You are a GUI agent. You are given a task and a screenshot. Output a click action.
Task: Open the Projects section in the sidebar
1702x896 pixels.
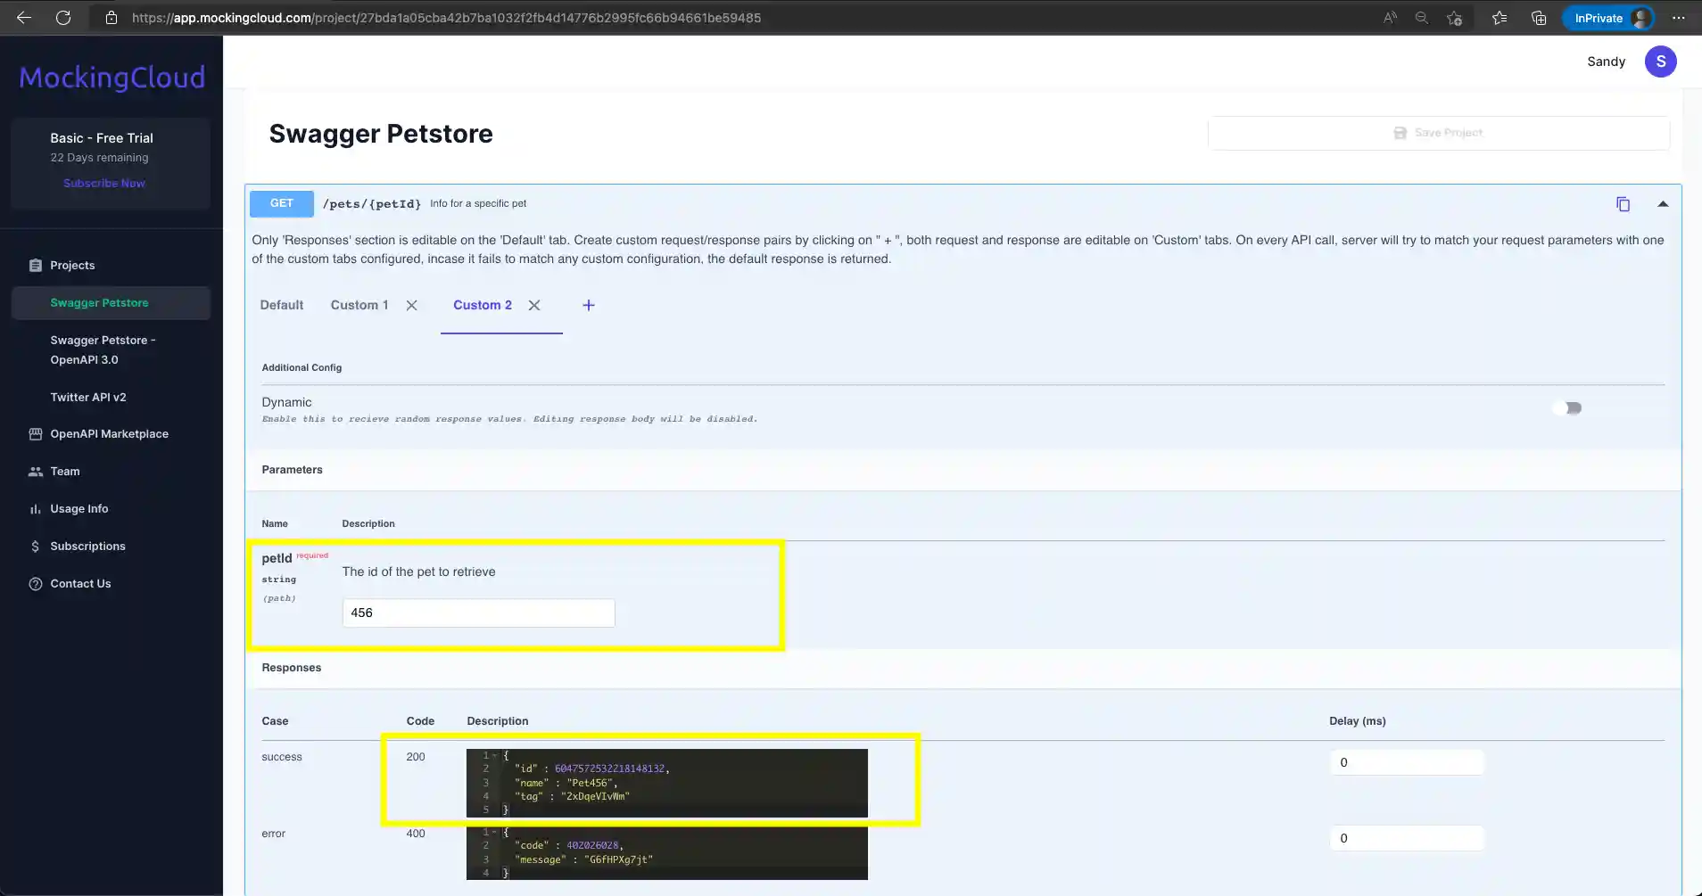pyautogui.click(x=72, y=265)
